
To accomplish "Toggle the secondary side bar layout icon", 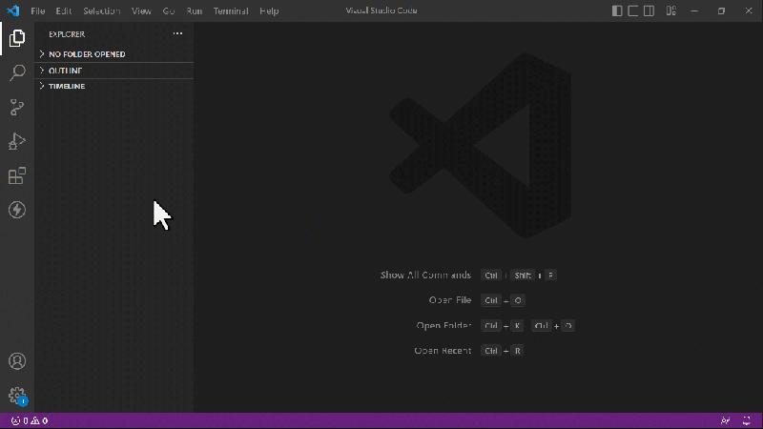I will click(650, 10).
